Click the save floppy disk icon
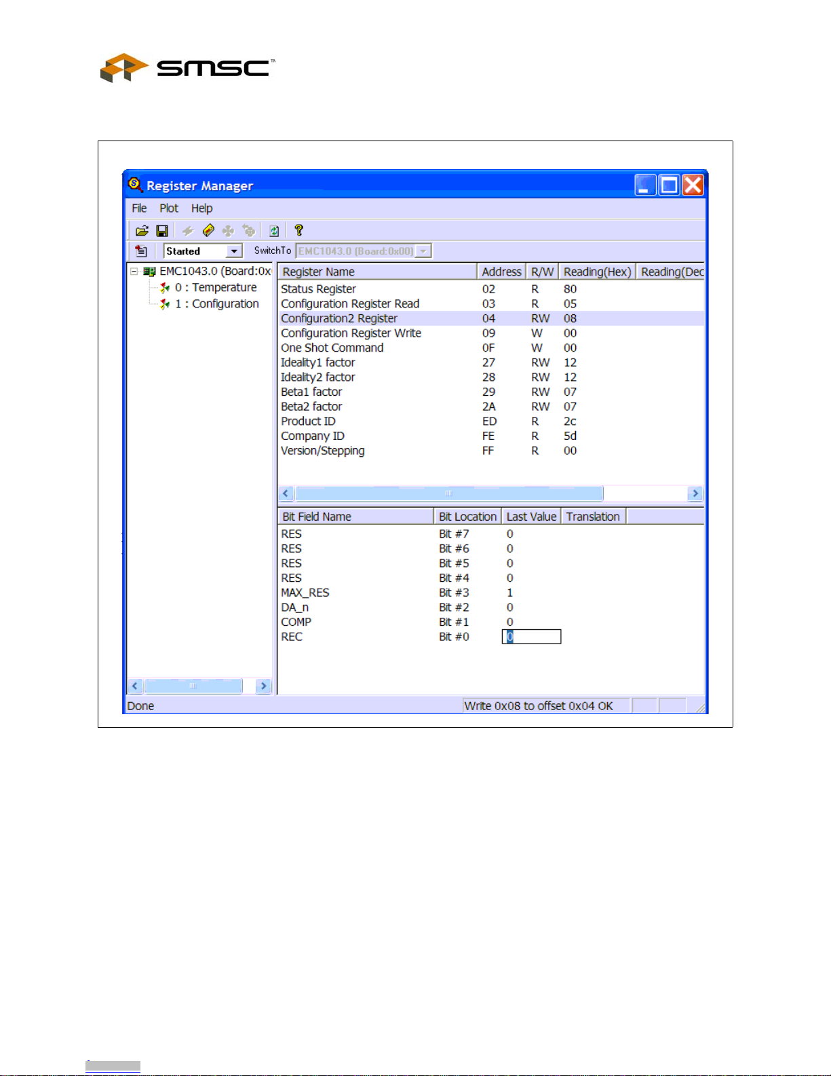The width and height of the screenshot is (831, 1076). tap(162, 231)
